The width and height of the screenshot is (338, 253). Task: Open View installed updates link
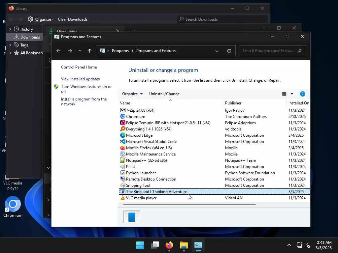[81, 79]
